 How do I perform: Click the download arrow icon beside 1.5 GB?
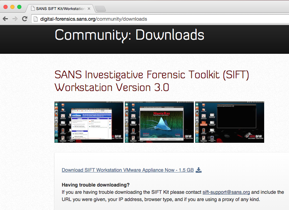199,170
